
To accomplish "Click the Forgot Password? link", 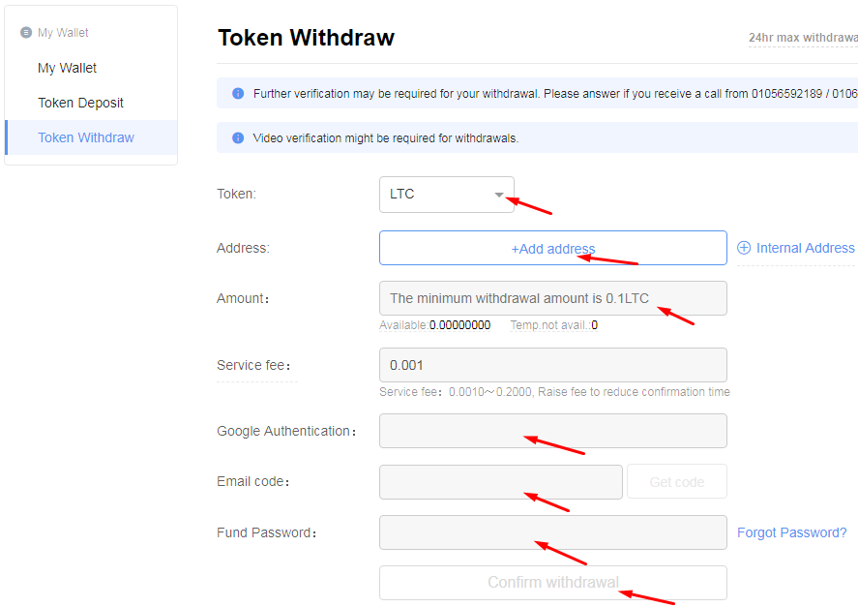I will click(x=791, y=532).
